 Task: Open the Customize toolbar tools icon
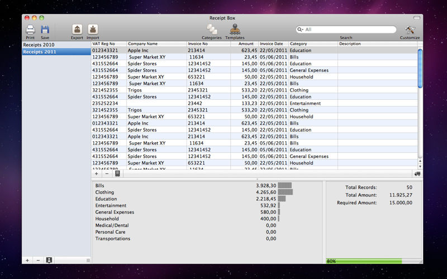pyautogui.click(x=410, y=30)
